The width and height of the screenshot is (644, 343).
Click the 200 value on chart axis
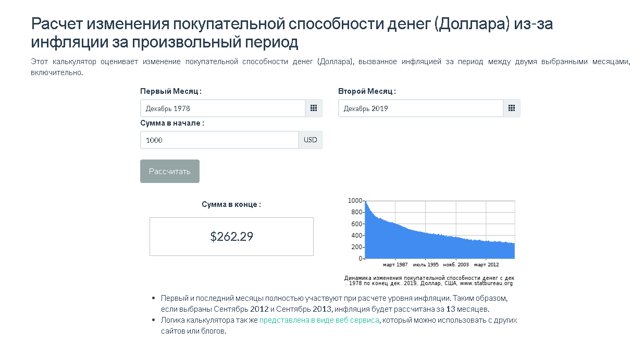(356, 247)
